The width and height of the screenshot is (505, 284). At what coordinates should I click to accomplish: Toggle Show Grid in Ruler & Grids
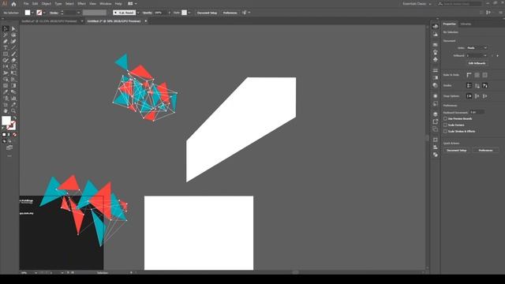coord(477,75)
